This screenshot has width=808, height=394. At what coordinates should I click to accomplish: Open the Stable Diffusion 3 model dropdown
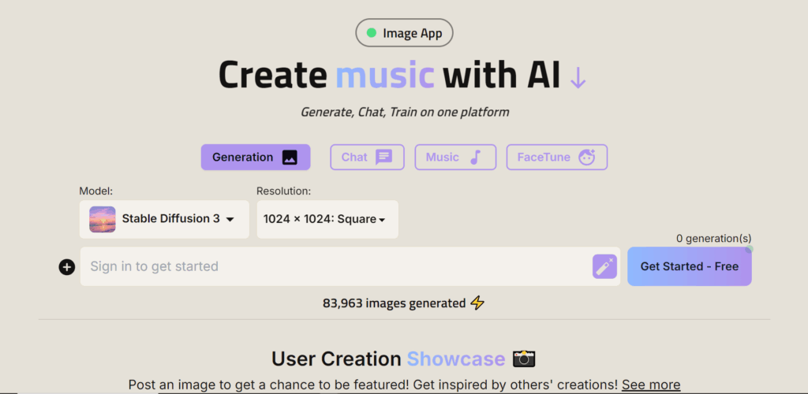tap(164, 219)
